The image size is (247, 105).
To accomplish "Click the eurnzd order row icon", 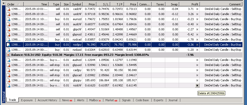I will point(8,19).
